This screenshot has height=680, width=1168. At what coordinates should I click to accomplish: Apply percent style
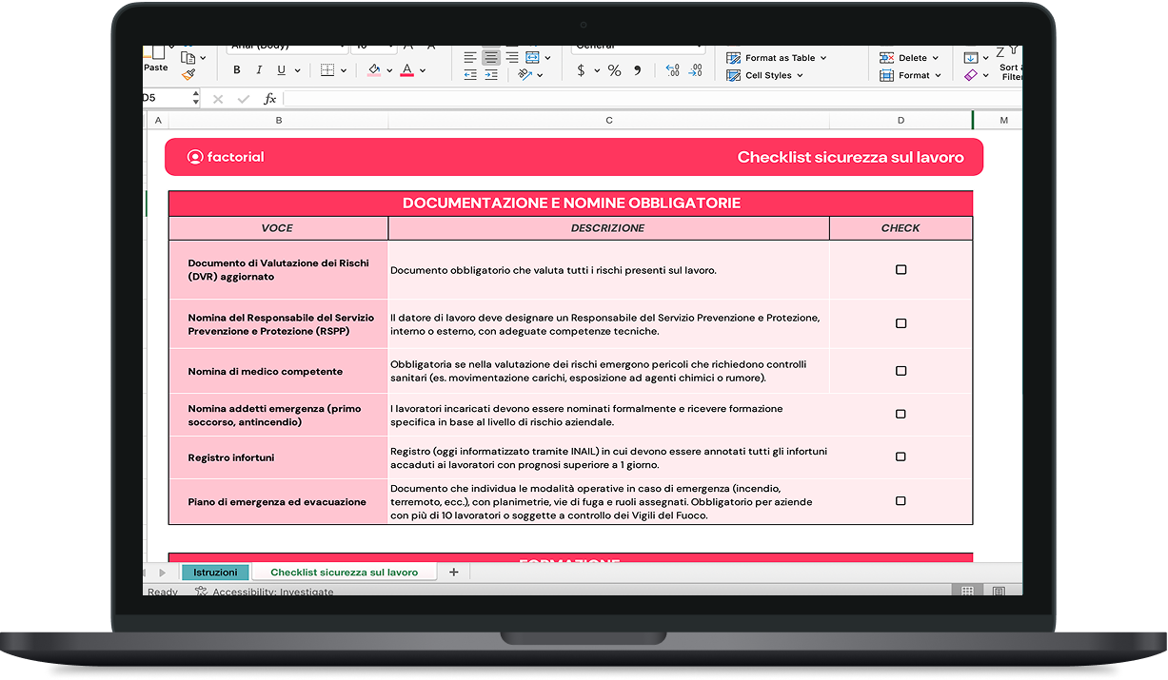tap(614, 70)
